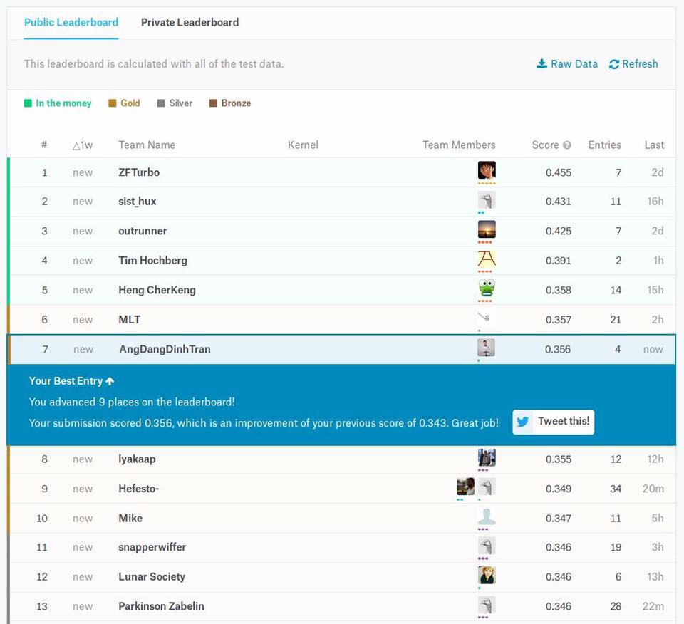Click Mike's default profile avatar
This screenshot has width=684, height=624.
click(487, 516)
